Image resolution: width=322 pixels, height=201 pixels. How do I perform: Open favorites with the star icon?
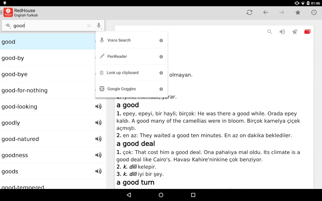298,12
